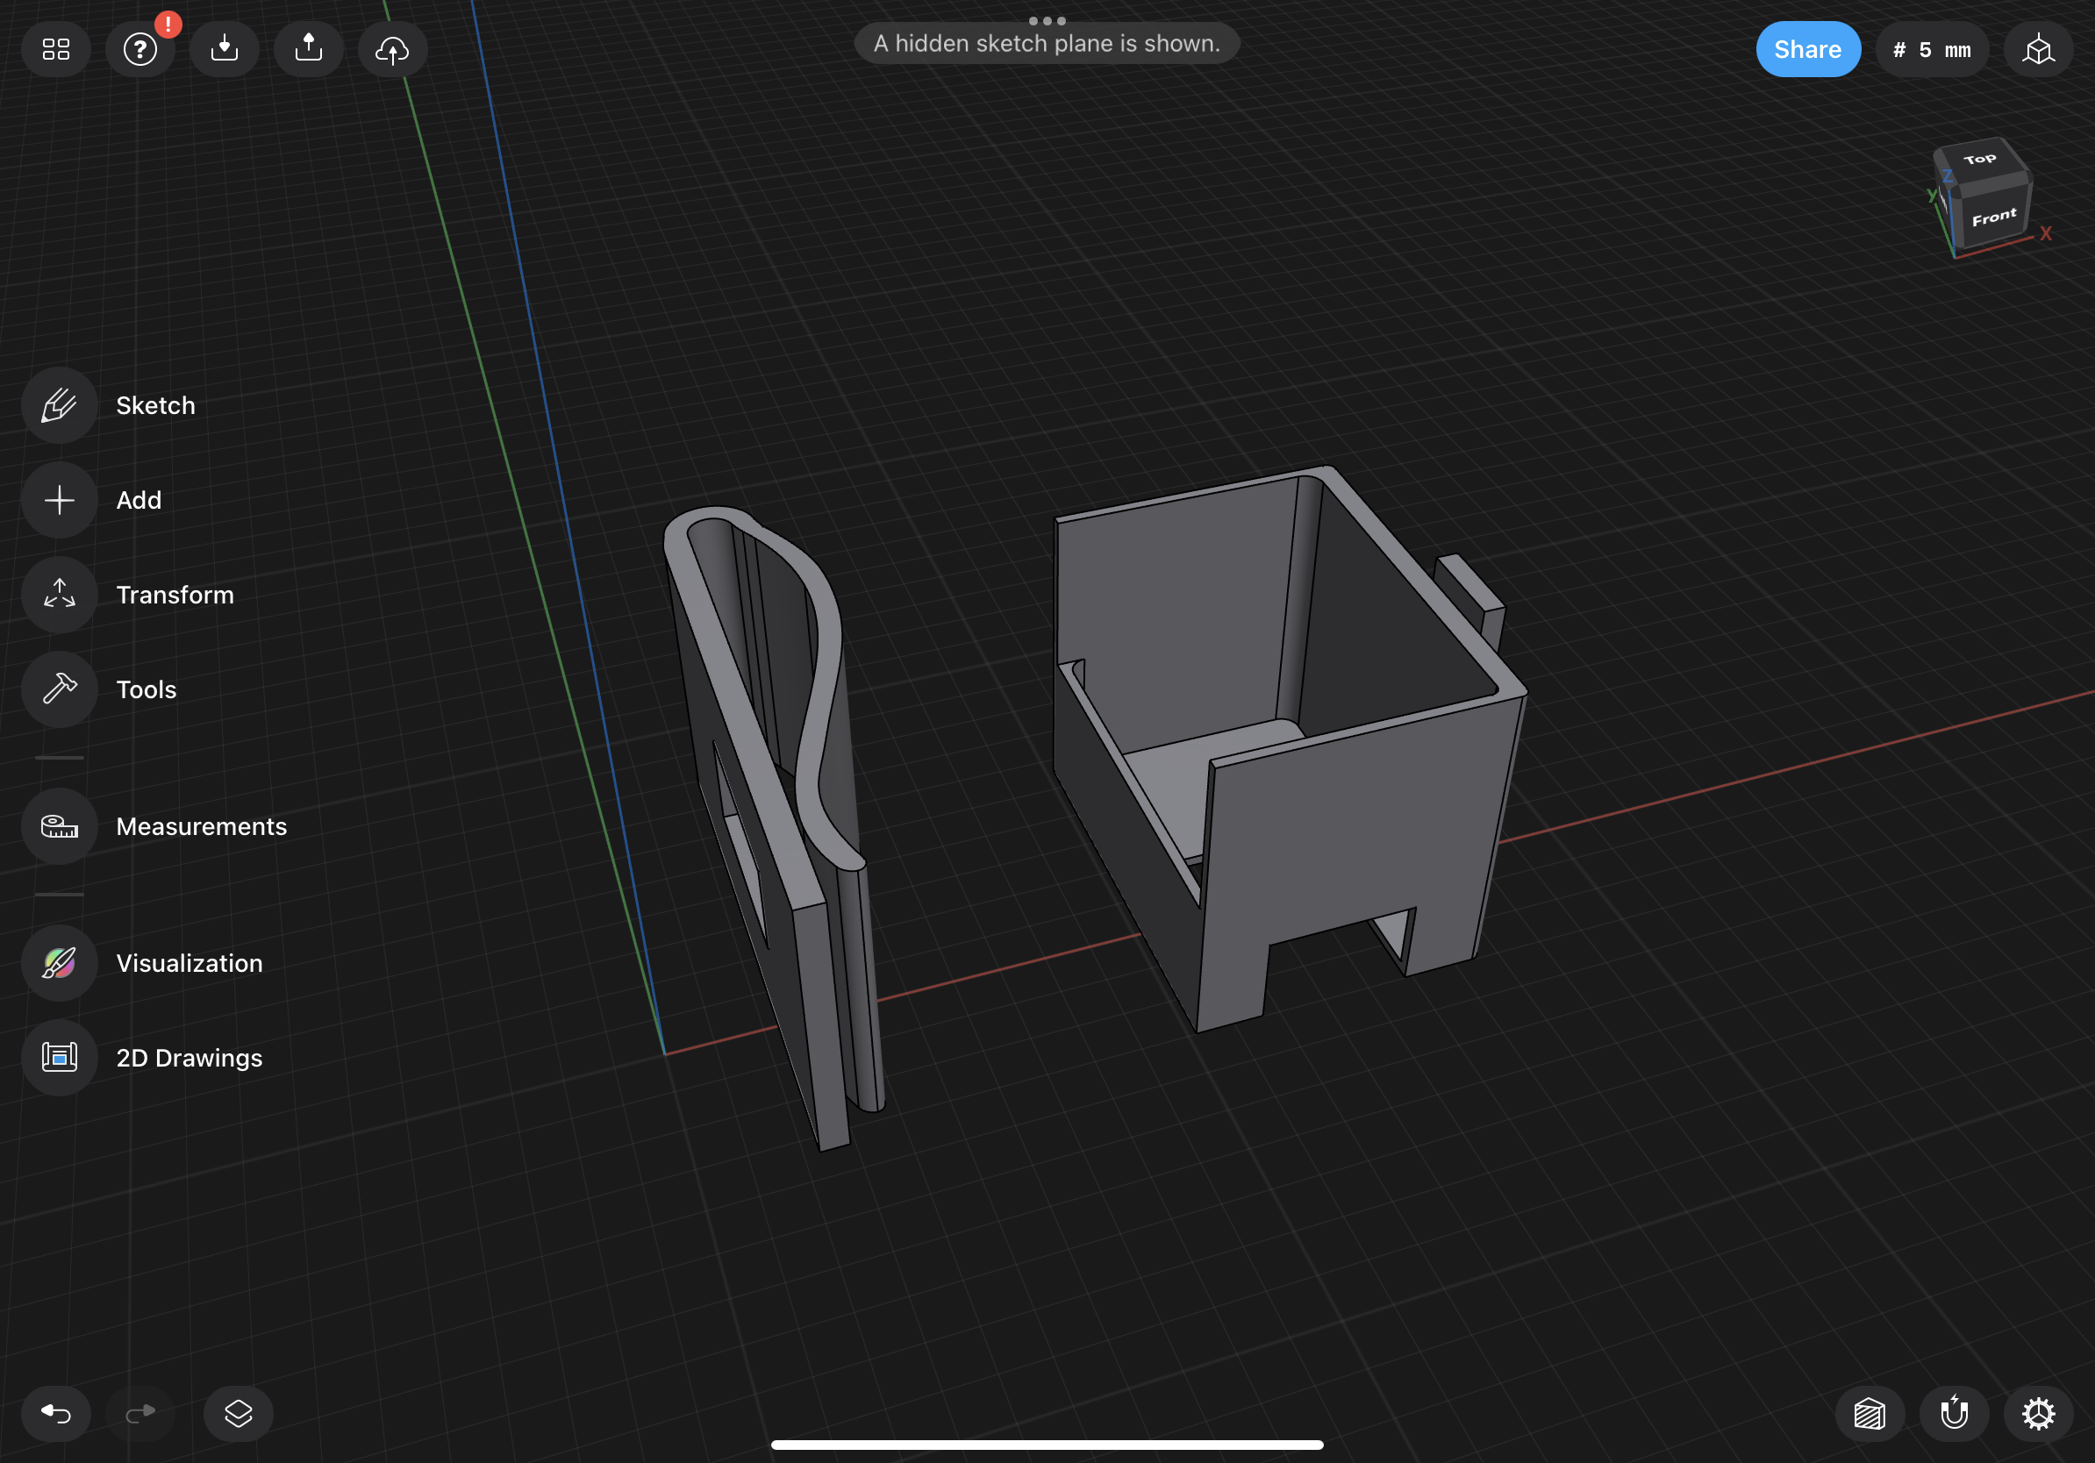
Task: Open the items layers panel
Action: click(238, 1414)
